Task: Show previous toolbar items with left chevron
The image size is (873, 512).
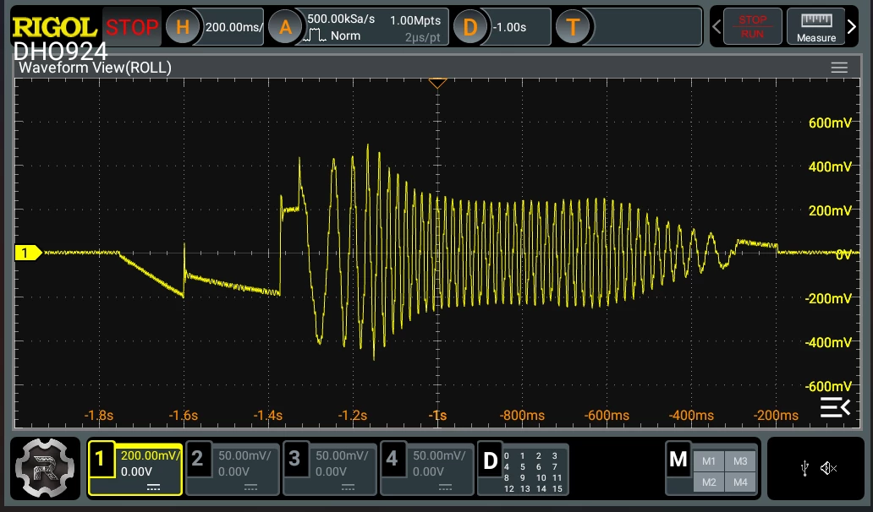Action: tap(717, 27)
